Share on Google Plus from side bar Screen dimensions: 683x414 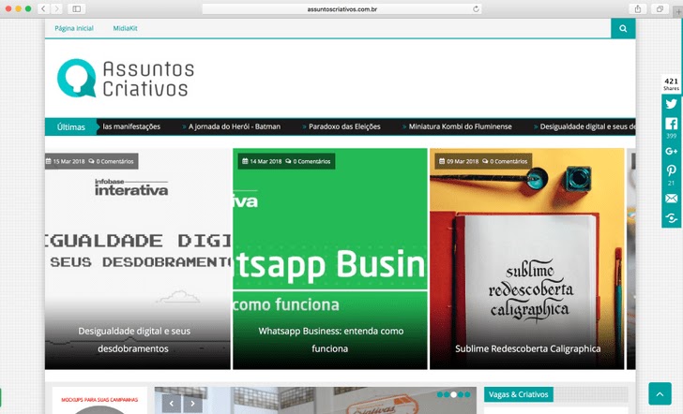click(x=671, y=151)
